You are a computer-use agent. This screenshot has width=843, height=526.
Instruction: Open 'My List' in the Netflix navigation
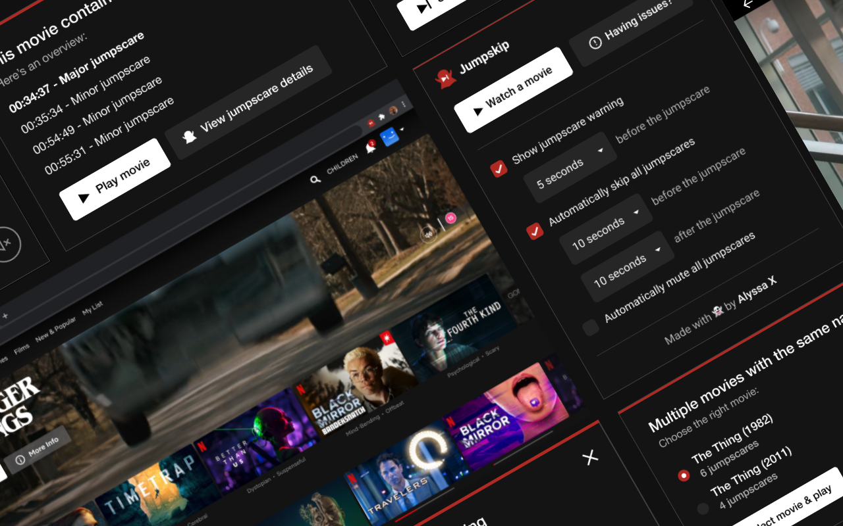93,308
